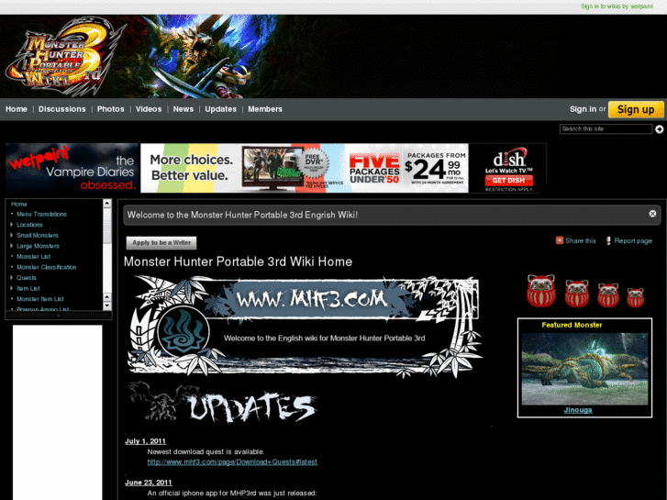667x500 pixels.
Task: Open the News menu item
Action: pos(183,109)
